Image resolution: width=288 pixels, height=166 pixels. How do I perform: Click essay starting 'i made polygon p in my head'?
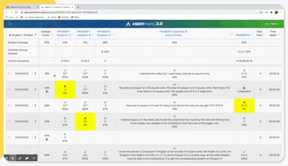(174, 121)
